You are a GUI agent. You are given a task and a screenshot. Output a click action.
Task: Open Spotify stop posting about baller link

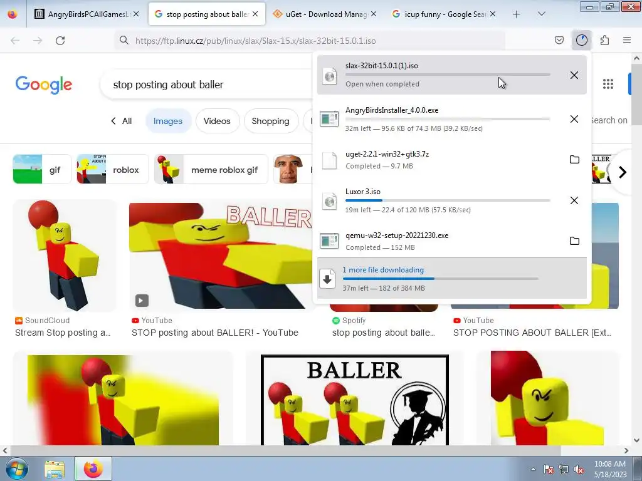click(383, 333)
